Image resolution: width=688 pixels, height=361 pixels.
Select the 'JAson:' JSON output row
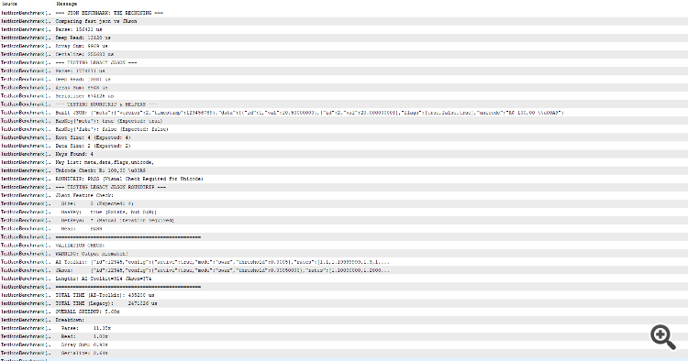click(x=344, y=270)
